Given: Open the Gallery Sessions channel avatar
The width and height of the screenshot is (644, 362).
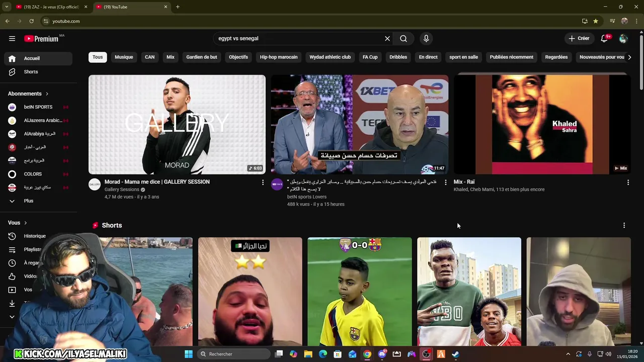Looking at the screenshot, I should tap(95, 185).
